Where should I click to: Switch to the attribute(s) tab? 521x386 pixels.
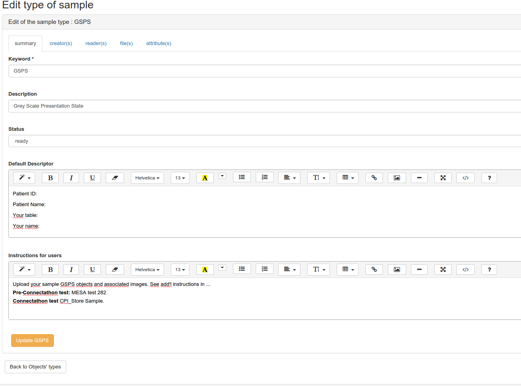(x=158, y=43)
